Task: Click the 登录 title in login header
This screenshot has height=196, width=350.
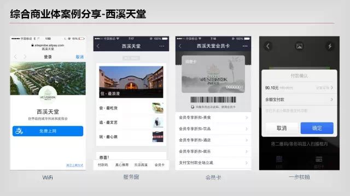Action: click(48, 57)
